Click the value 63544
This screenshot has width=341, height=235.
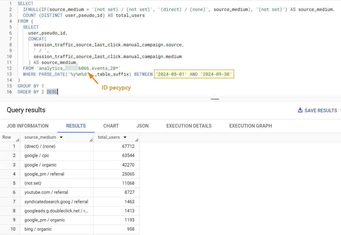coord(128,155)
